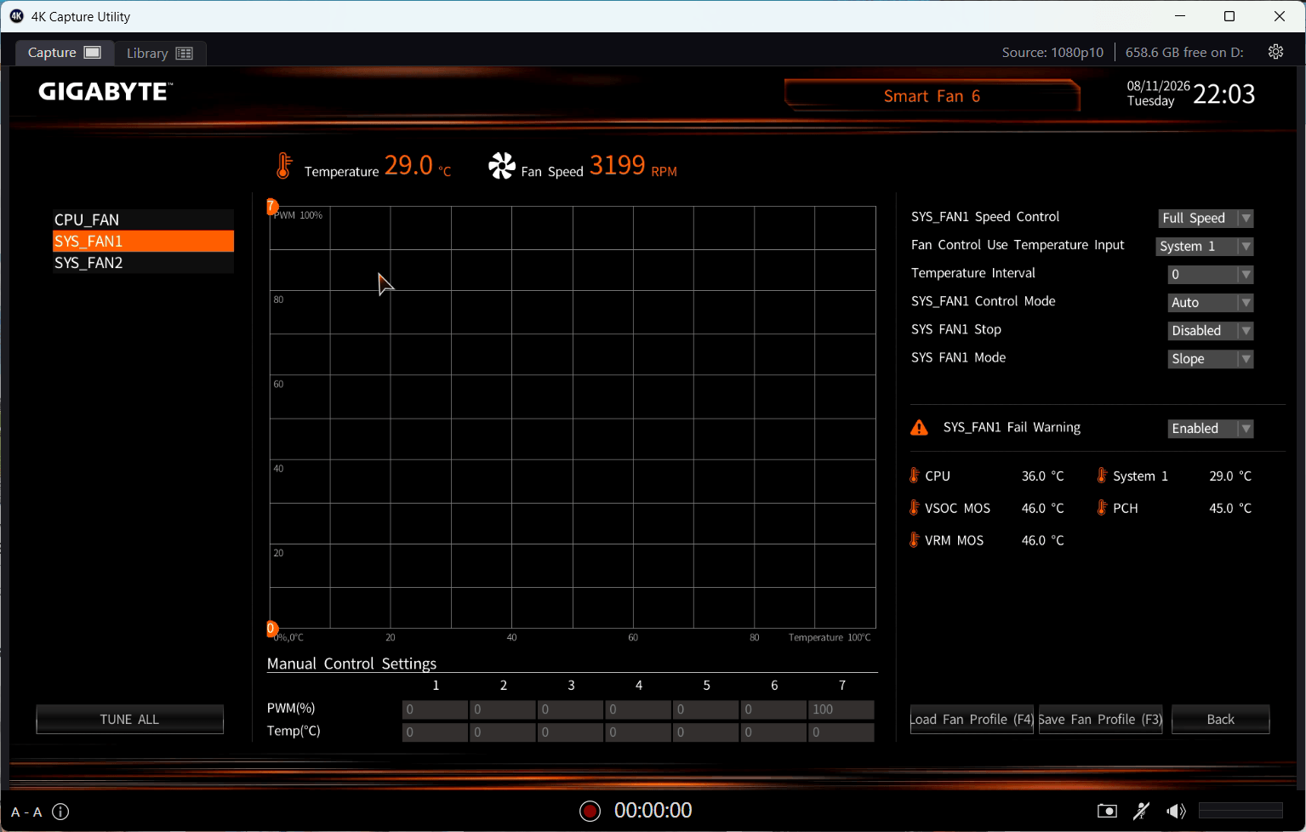Open the info icon in the status bar
This screenshot has width=1306, height=832.
pyautogui.click(x=60, y=812)
